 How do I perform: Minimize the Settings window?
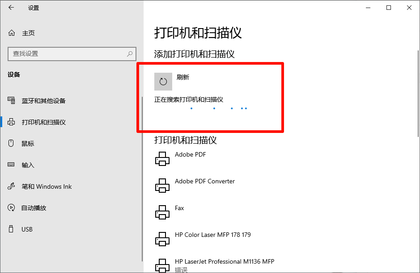[x=368, y=8]
